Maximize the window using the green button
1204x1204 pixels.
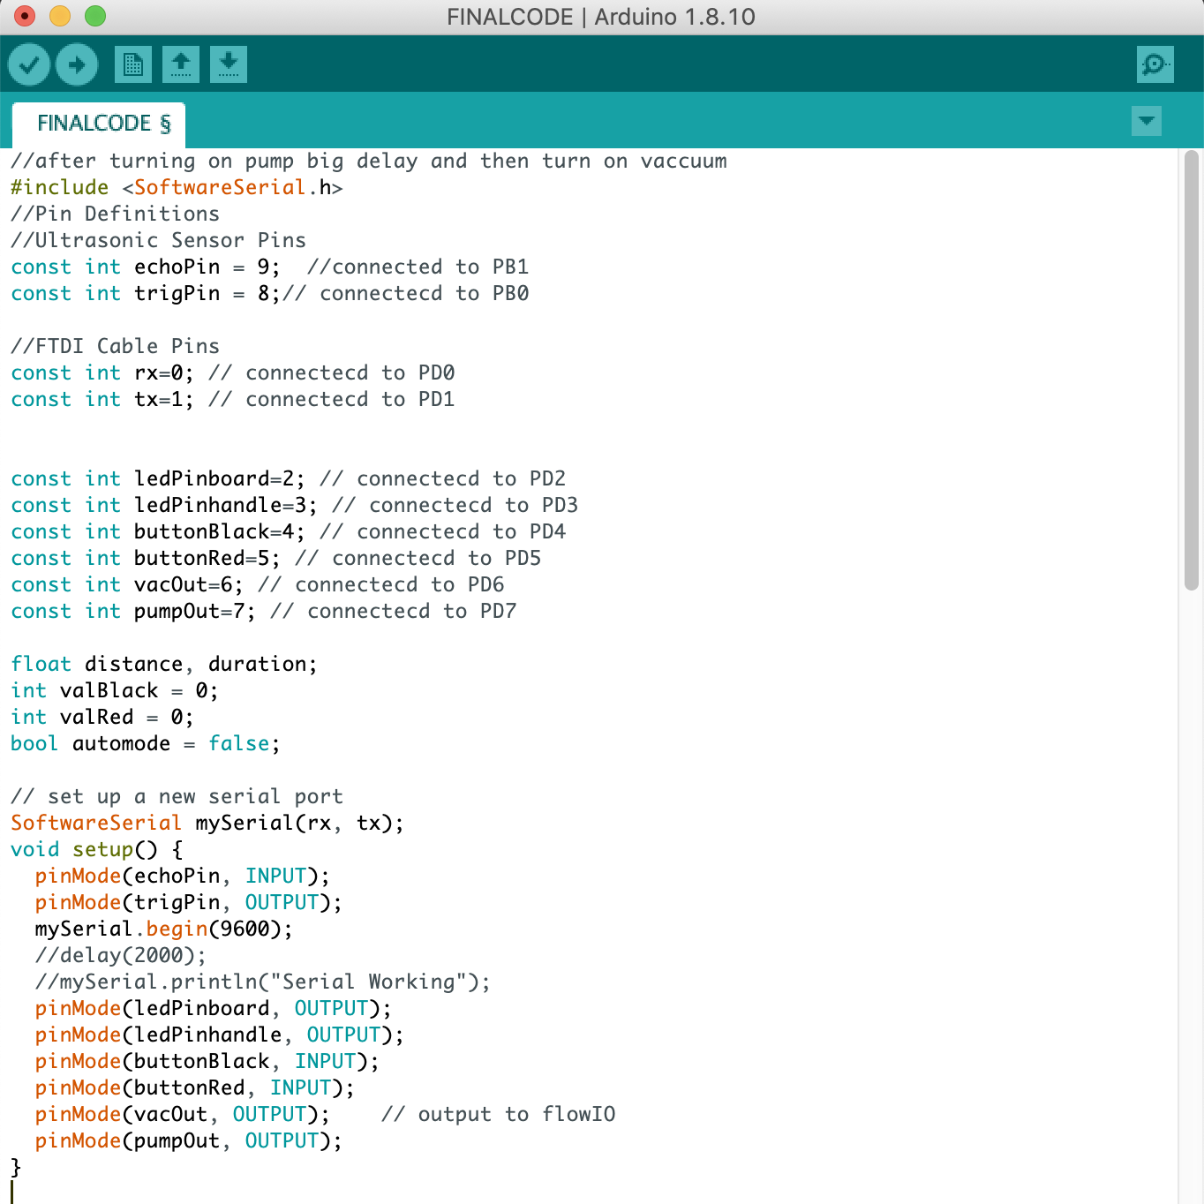(x=95, y=16)
